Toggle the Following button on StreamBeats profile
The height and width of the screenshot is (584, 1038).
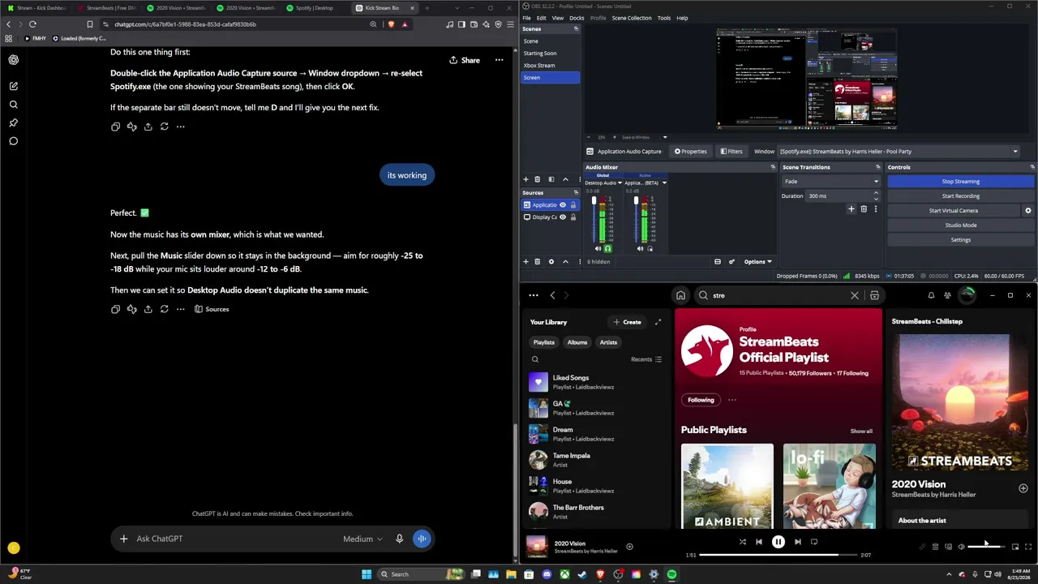[701, 400]
